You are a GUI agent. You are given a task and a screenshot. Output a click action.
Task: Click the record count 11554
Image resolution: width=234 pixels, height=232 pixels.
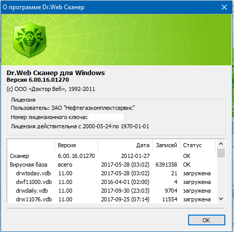point(170,199)
